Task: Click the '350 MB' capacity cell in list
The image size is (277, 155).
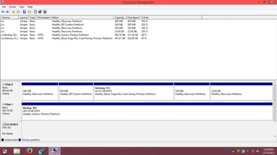Action: (x=118, y=28)
